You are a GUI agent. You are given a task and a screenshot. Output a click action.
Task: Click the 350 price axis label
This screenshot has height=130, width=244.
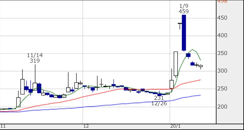tap(222, 54)
